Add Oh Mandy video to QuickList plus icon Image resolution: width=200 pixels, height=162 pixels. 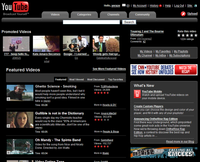tap(8, 152)
